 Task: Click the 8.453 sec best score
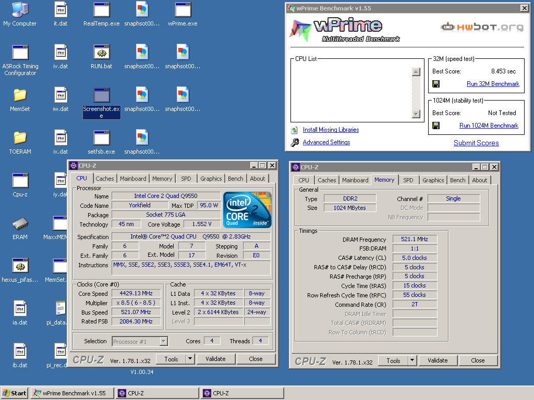pos(503,71)
